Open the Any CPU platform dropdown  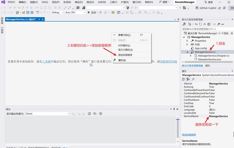pos(75,12)
